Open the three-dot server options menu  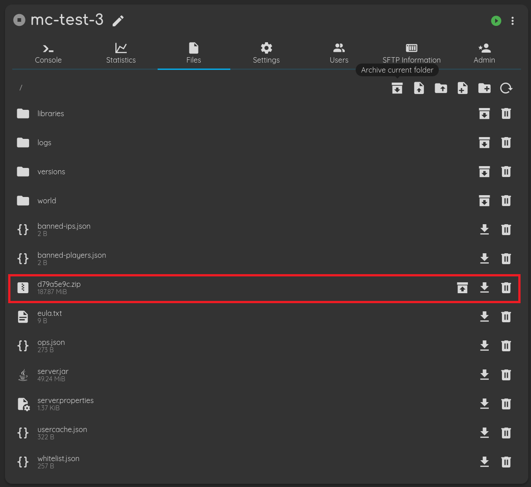click(x=512, y=21)
